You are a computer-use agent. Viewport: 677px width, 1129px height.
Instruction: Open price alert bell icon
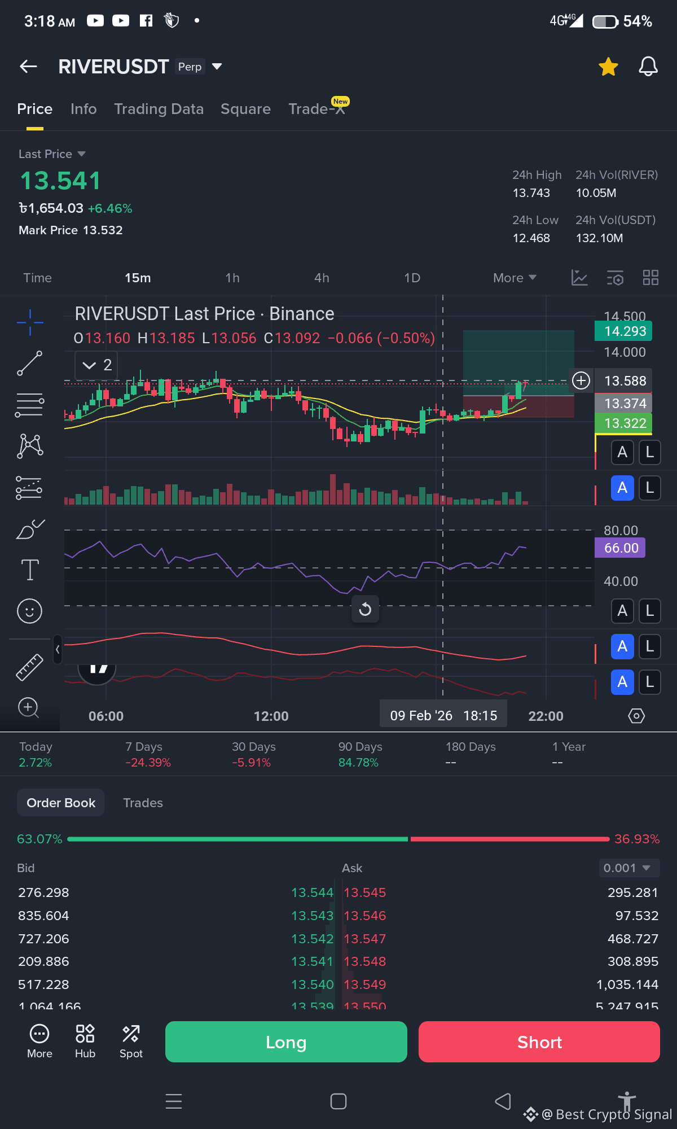tap(648, 67)
